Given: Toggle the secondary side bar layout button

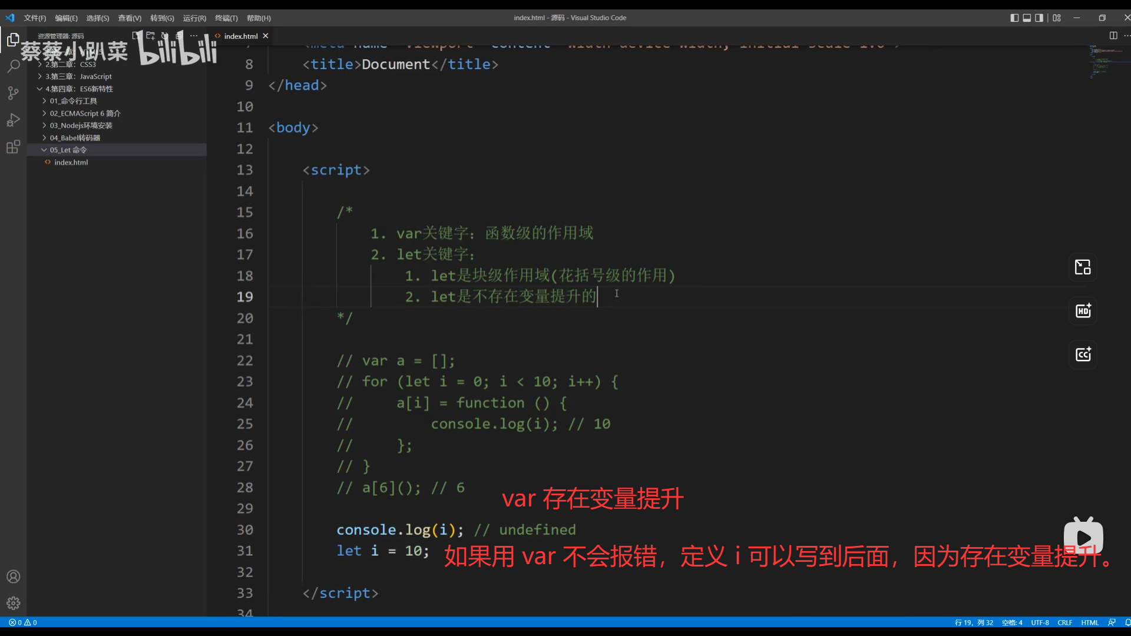Looking at the screenshot, I should tap(1039, 18).
